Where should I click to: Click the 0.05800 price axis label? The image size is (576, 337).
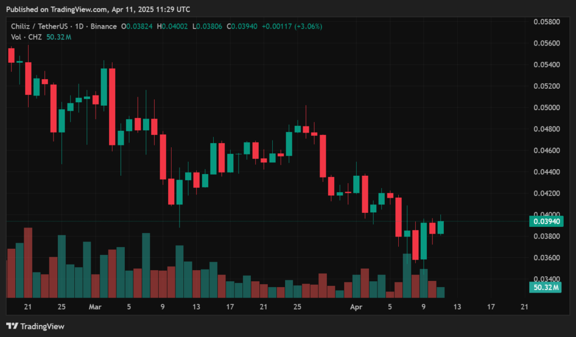(546, 22)
